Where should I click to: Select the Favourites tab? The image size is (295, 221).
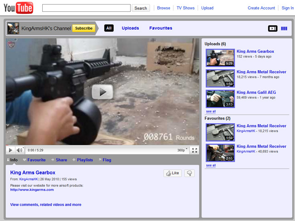[x=161, y=28]
